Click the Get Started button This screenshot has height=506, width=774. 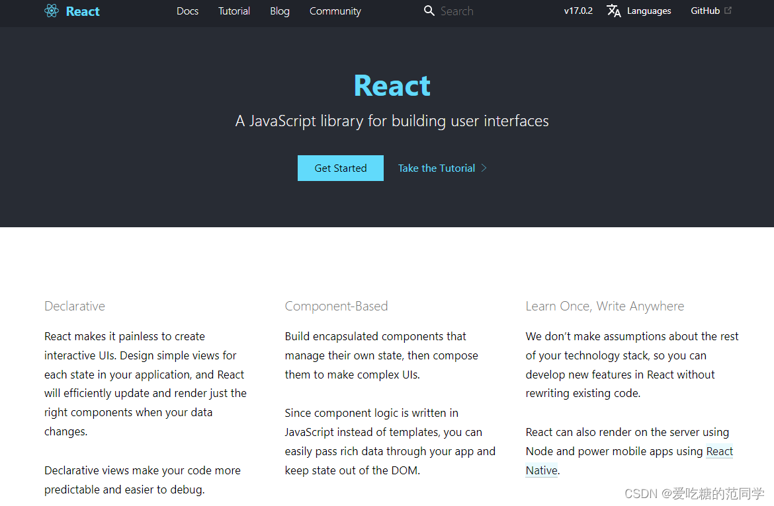pos(341,168)
